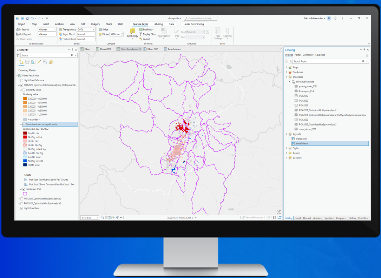The image size is (381, 278).
Task: Open the notifications bell icon
Action: tap(335, 18)
